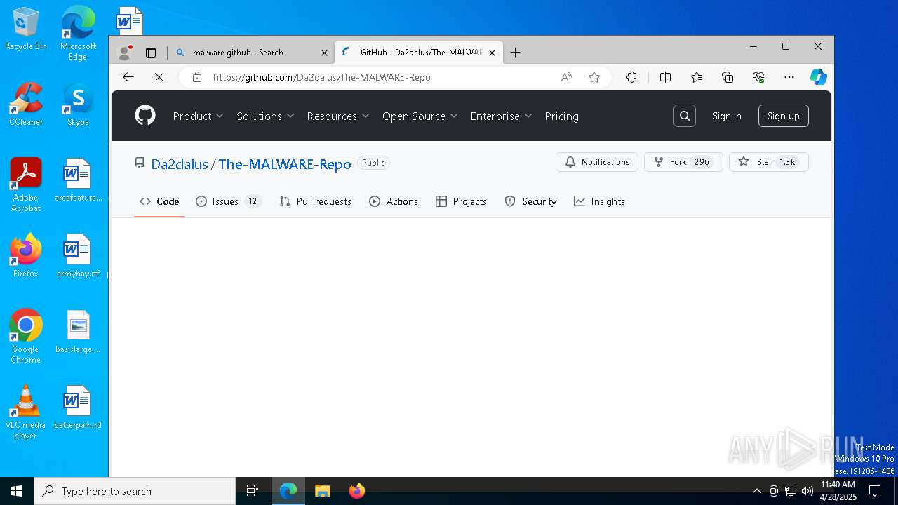Viewport: 898px width, 505px height.
Task: Open Extensions puzzle icon
Action: pos(631,77)
